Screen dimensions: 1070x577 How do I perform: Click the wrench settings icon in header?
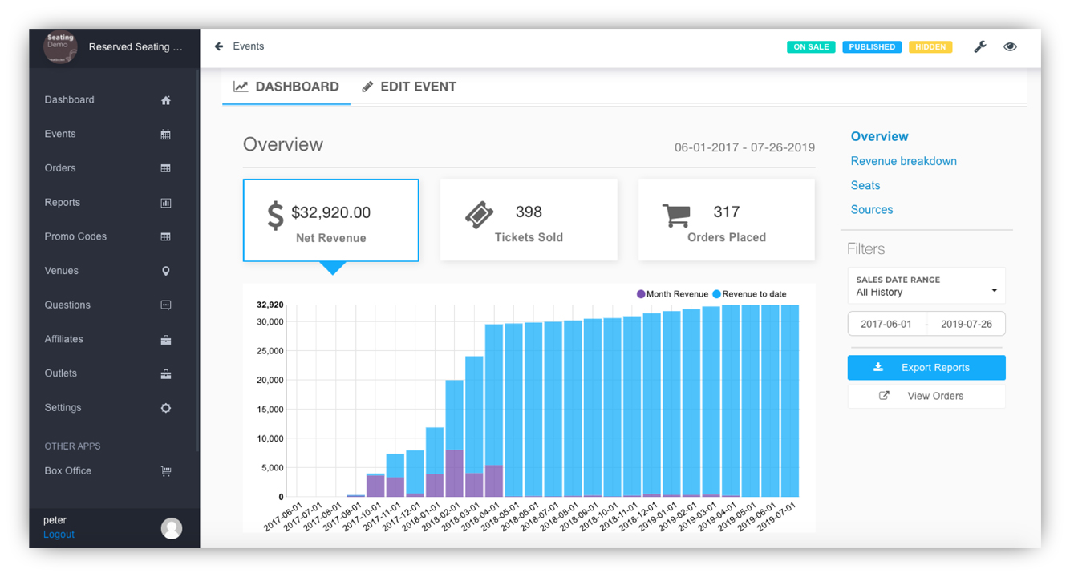coord(979,47)
